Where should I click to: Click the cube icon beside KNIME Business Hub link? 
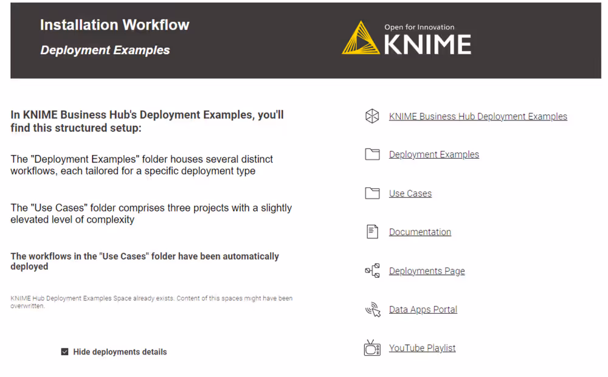pyautogui.click(x=372, y=116)
